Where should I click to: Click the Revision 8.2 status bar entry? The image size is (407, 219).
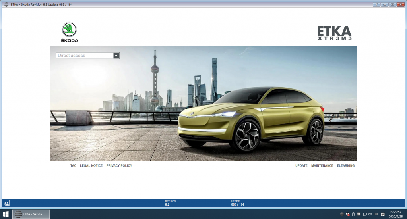(170, 203)
